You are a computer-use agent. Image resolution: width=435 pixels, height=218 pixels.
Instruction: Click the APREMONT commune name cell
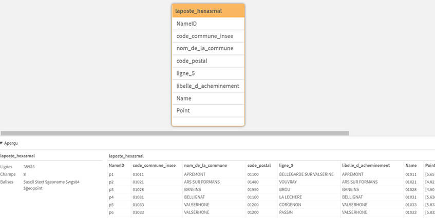[195, 174]
